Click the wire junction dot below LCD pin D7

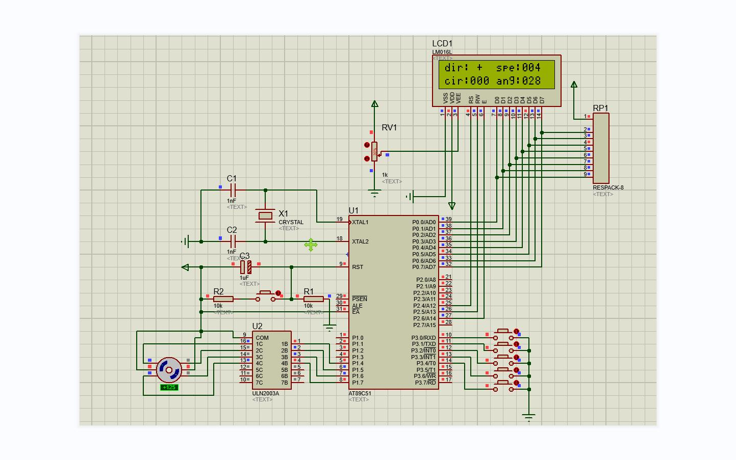[x=542, y=132]
